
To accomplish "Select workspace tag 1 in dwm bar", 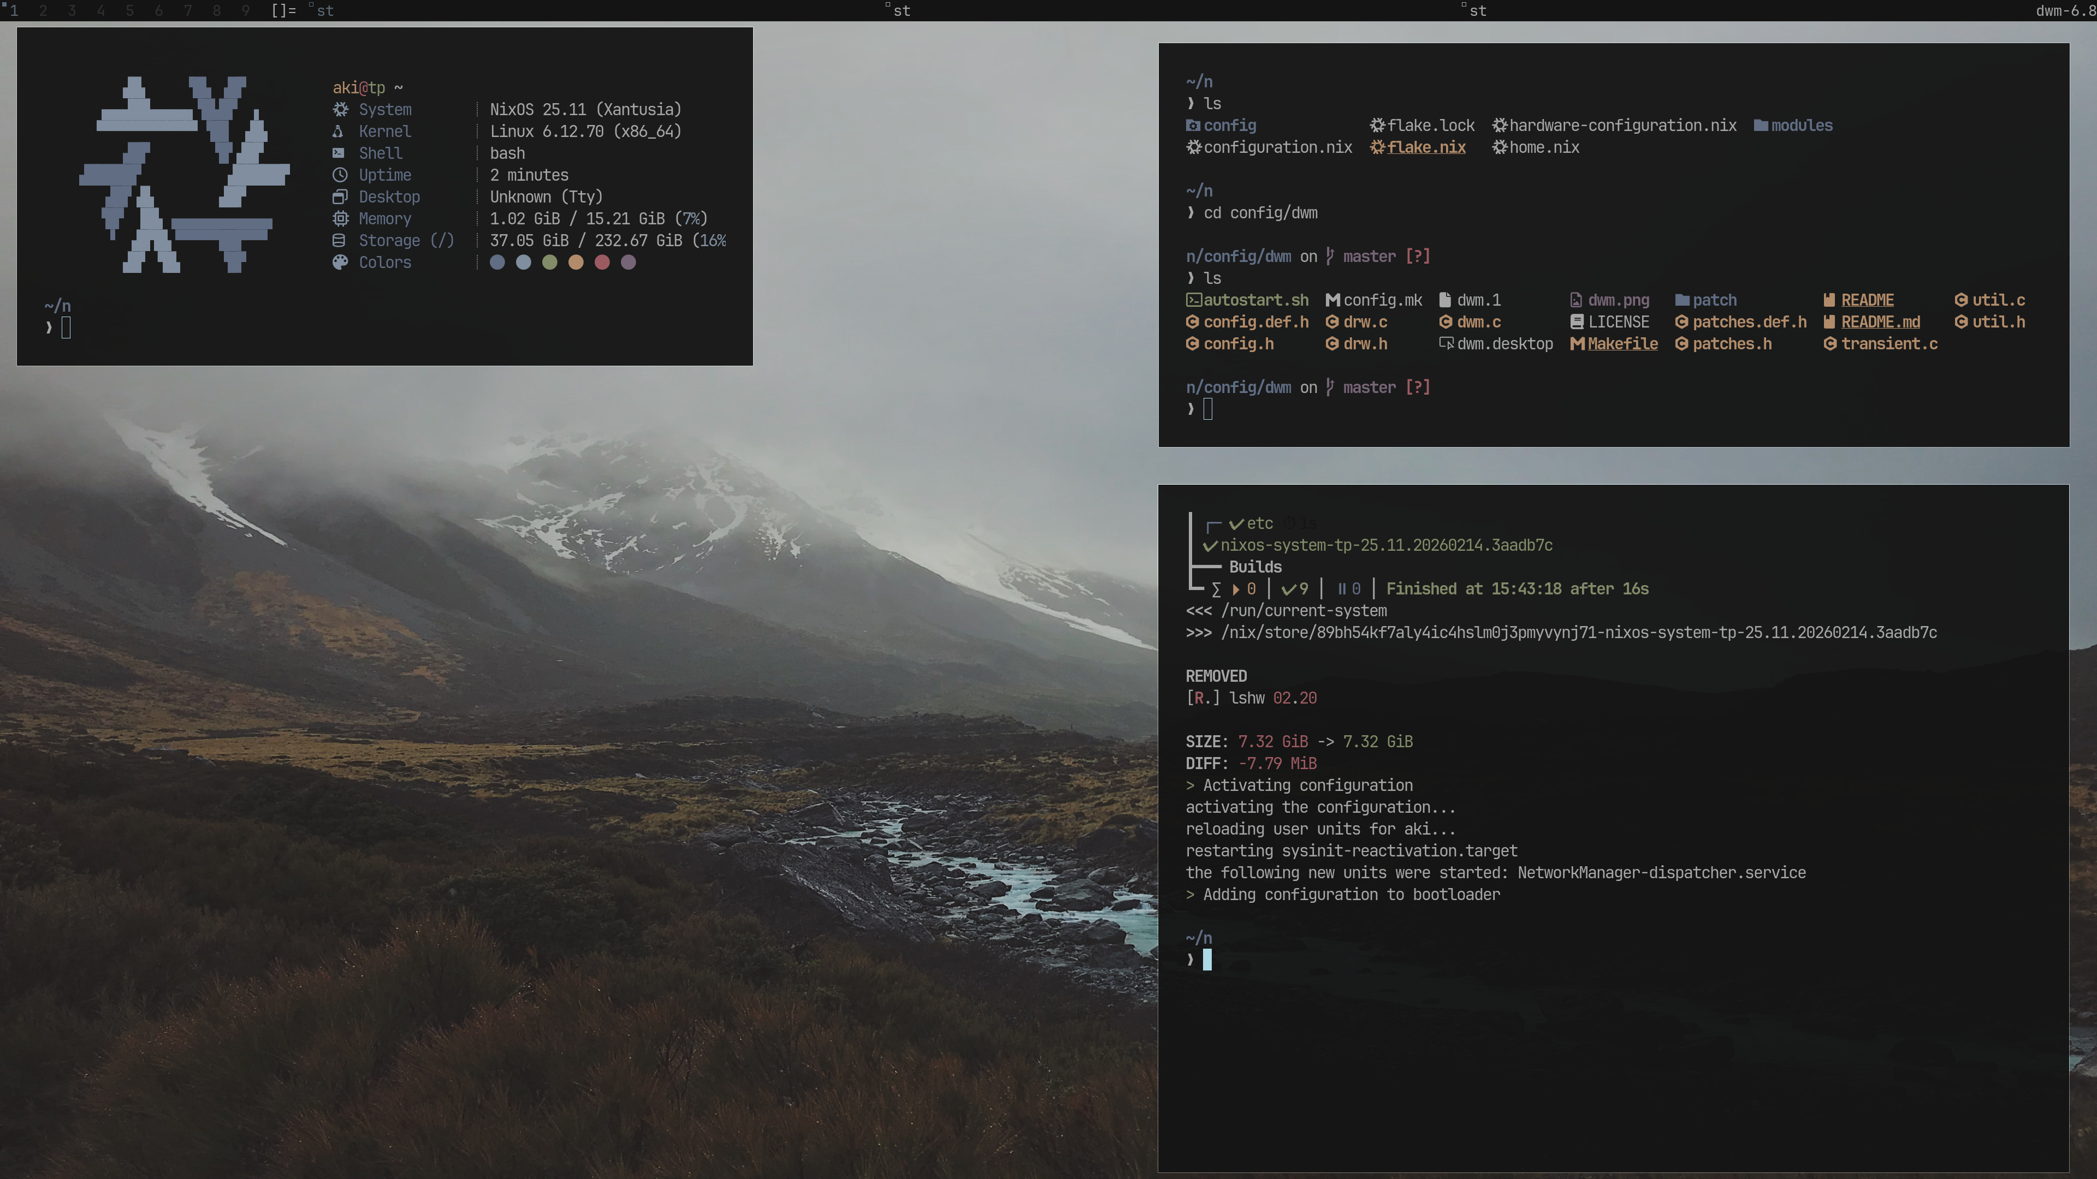I will tap(14, 10).
